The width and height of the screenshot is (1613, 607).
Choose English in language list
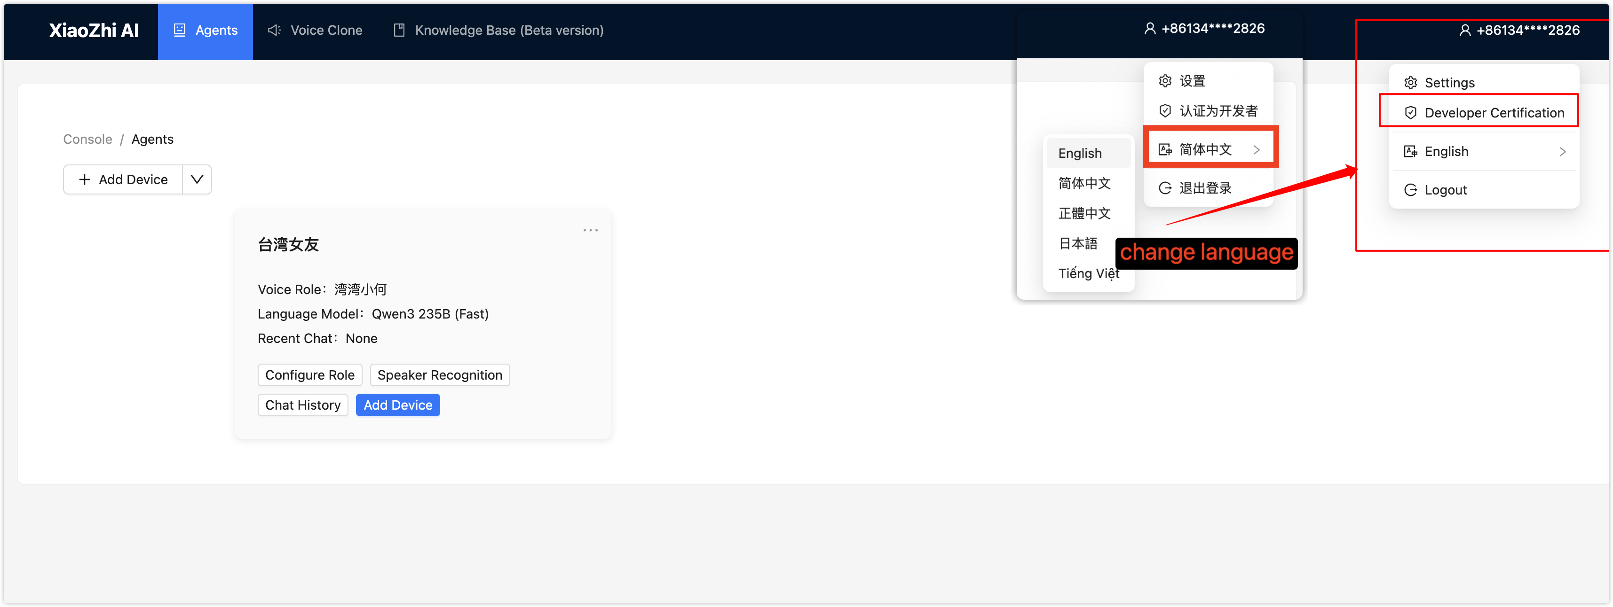pyautogui.click(x=1088, y=153)
